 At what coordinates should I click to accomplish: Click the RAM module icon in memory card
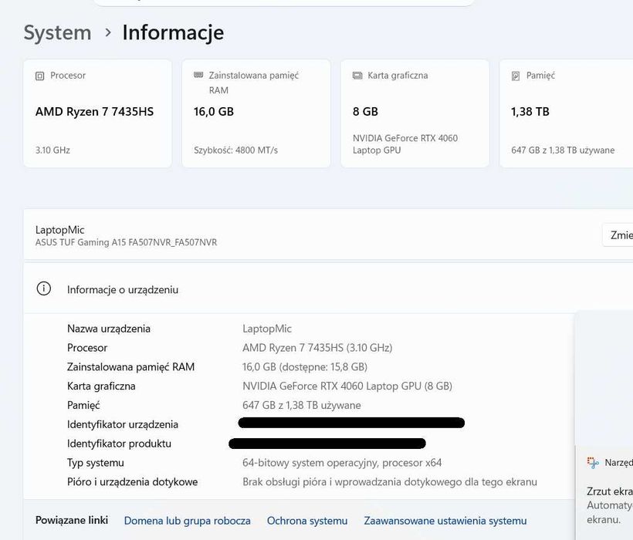(x=198, y=75)
